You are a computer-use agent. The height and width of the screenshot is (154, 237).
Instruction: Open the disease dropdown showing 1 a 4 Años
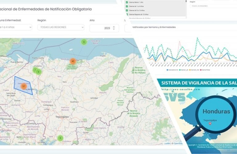point(16,27)
